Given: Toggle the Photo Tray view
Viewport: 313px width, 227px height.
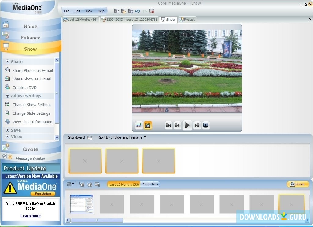Looking at the screenshot, I should [150, 184].
